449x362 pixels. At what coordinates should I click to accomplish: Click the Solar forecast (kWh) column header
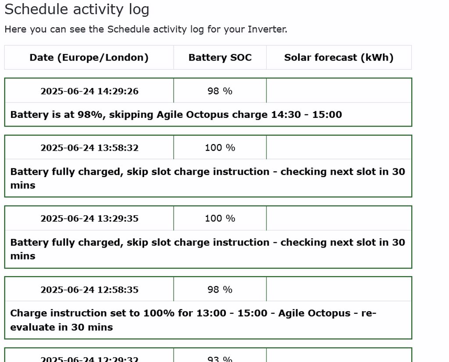(x=339, y=57)
